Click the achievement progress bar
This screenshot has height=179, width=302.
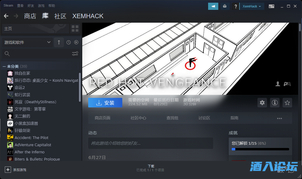click(x=260, y=149)
